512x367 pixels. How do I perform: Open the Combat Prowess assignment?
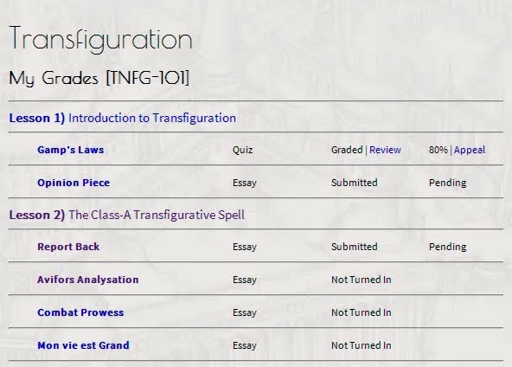(80, 312)
